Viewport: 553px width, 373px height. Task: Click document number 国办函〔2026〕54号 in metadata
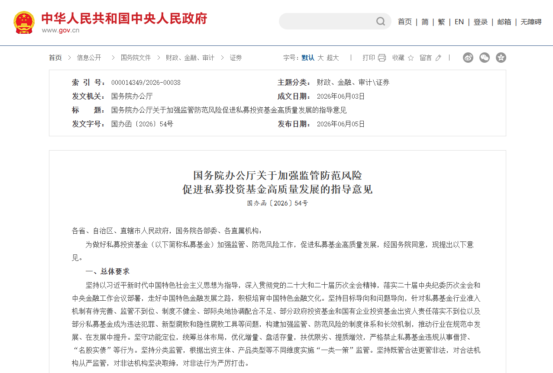(x=142, y=124)
